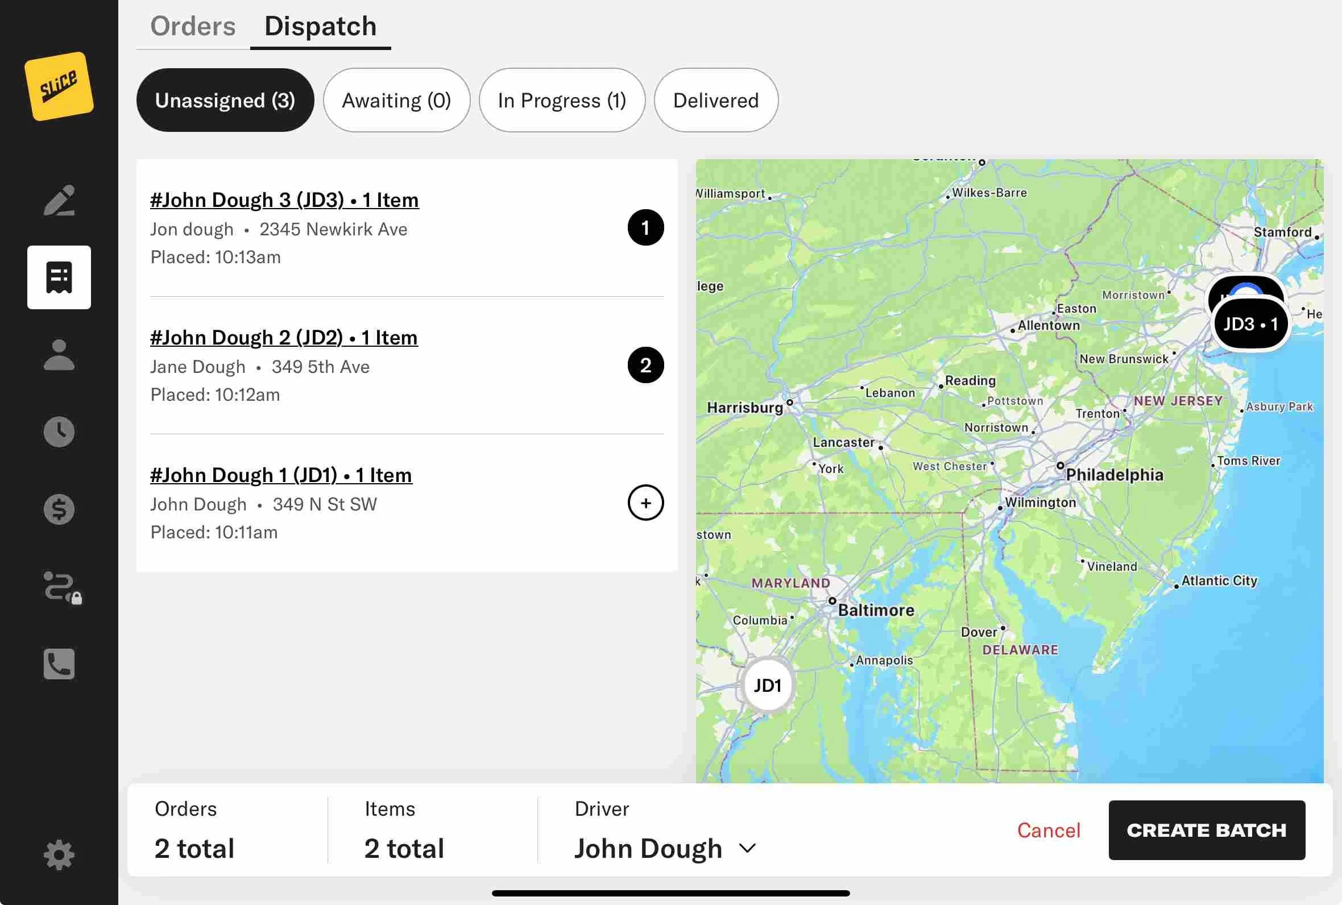Click the Create Batch button
Screen dimensions: 1342x905
tap(1206, 830)
